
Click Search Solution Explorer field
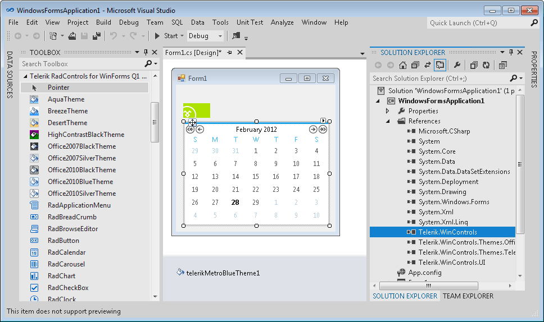click(441, 79)
